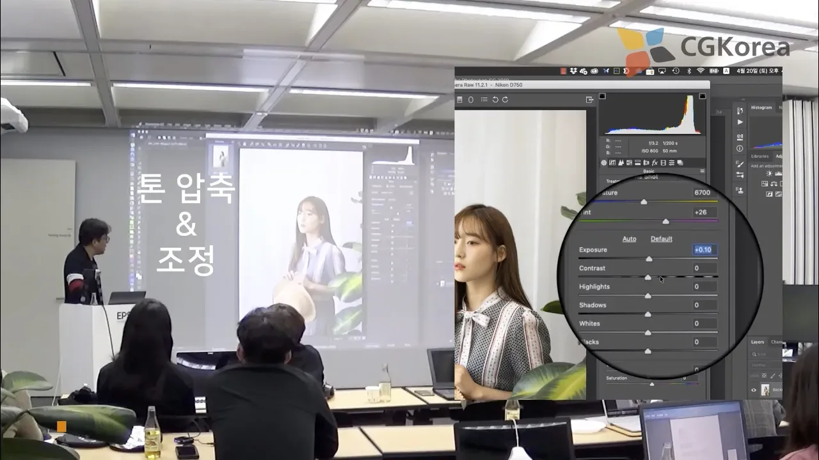Open the History panel icon
The width and height of the screenshot is (819, 460).
pyautogui.click(x=740, y=111)
